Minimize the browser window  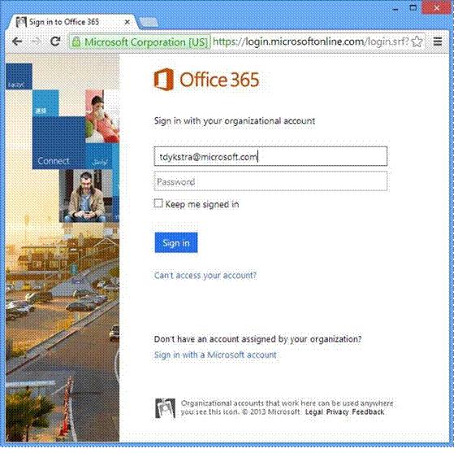(x=395, y=8)
